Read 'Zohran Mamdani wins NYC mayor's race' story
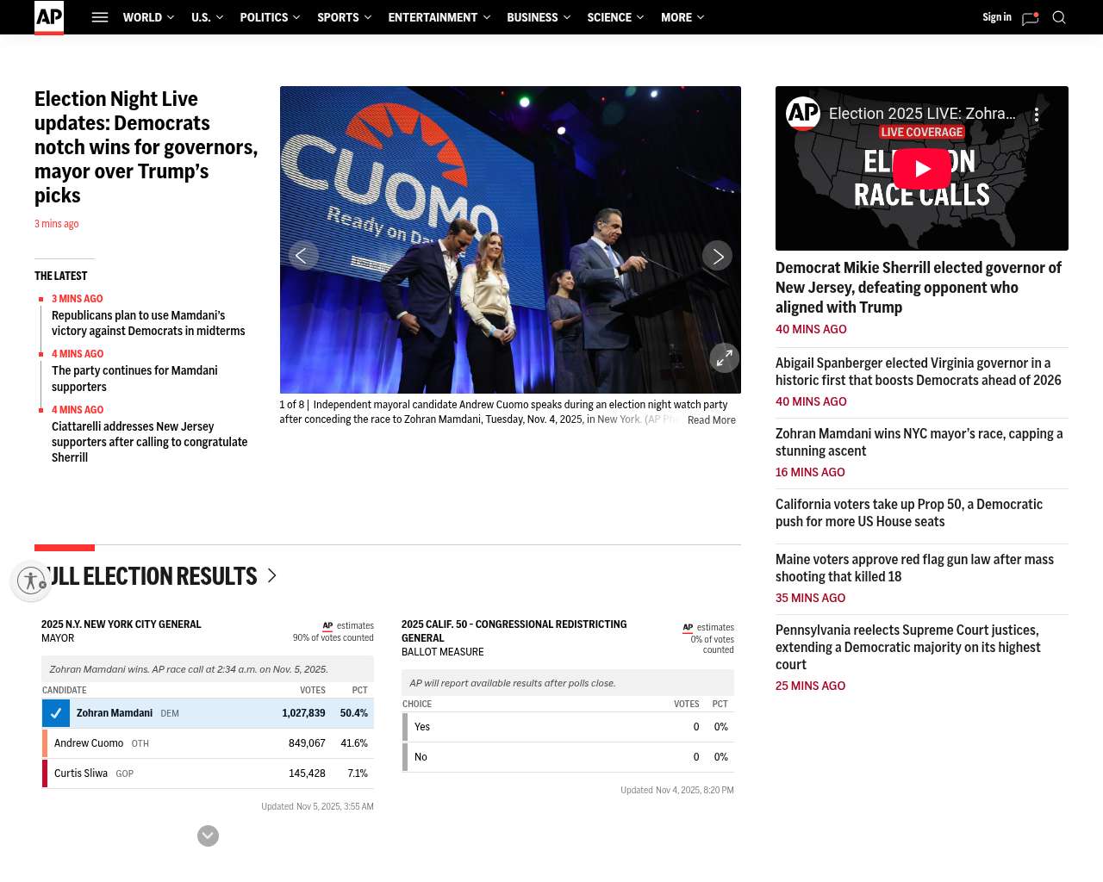 click(919, 442)
